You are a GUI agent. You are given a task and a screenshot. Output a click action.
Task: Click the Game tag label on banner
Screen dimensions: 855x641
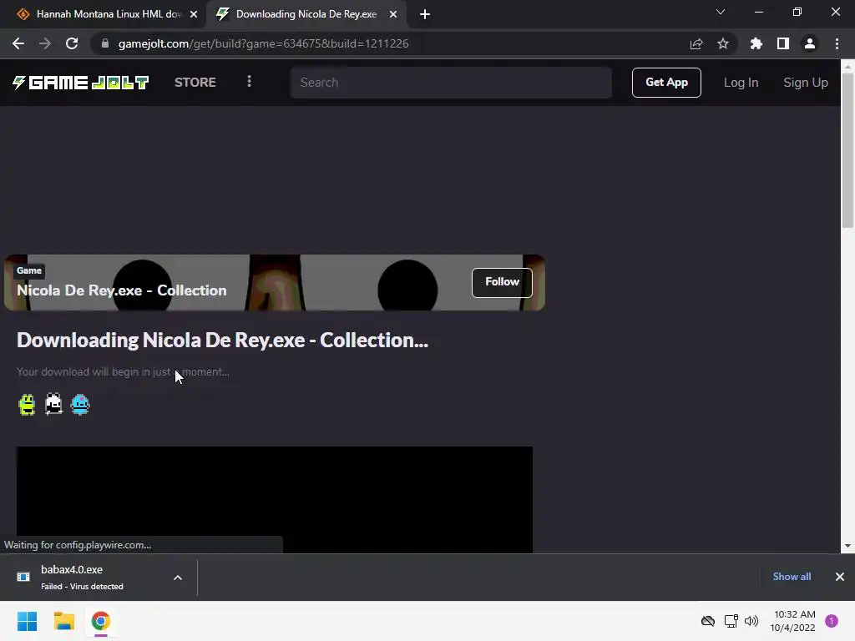[x=29, y=270]
